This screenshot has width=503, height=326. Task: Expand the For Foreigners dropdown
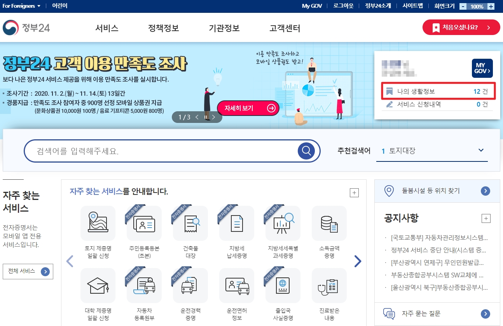[21, 6]
